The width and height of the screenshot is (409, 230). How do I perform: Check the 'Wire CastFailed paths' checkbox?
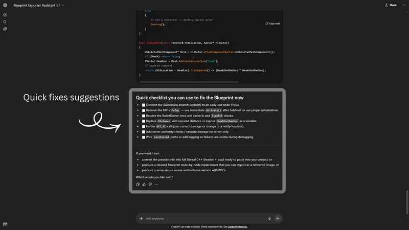[144, 137]
